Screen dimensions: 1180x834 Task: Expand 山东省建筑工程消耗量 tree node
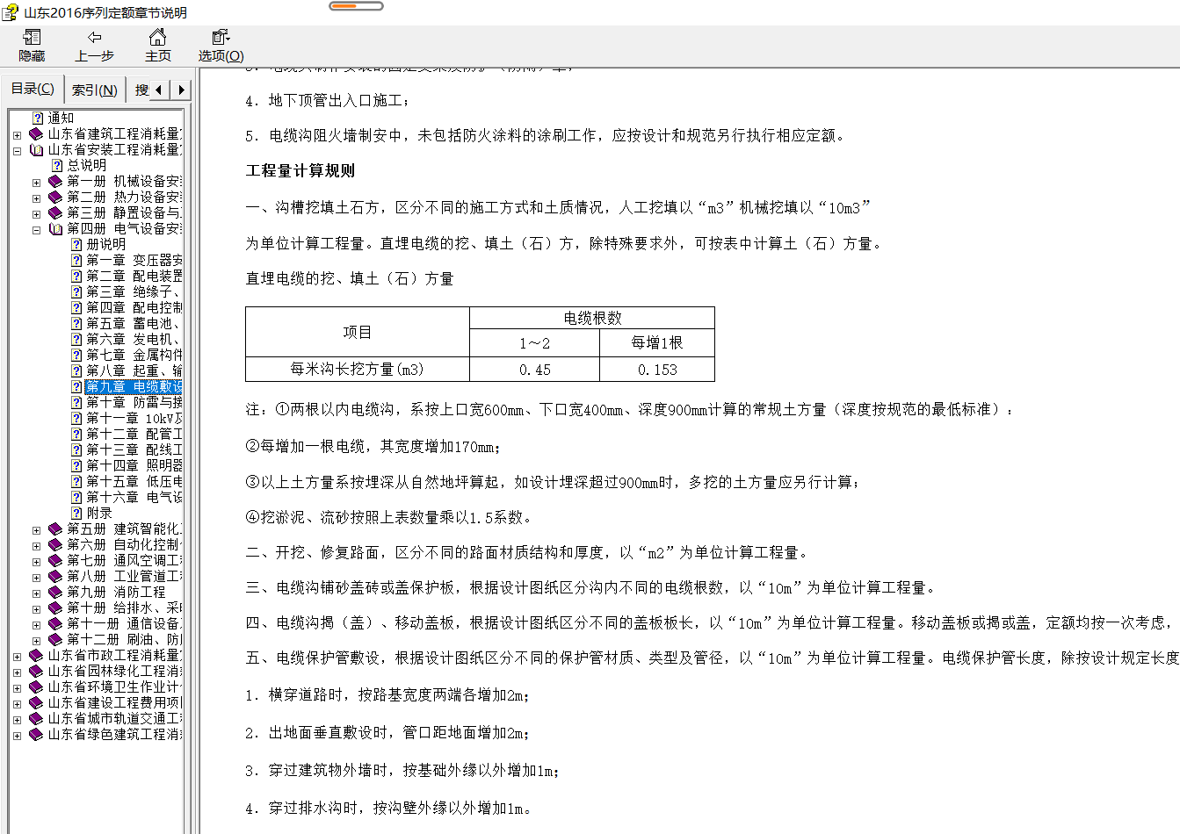pos(17,134)
